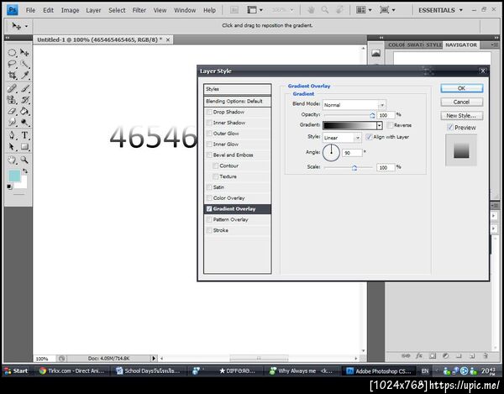Open the Blend Mode dropdown

pos(354,105)
